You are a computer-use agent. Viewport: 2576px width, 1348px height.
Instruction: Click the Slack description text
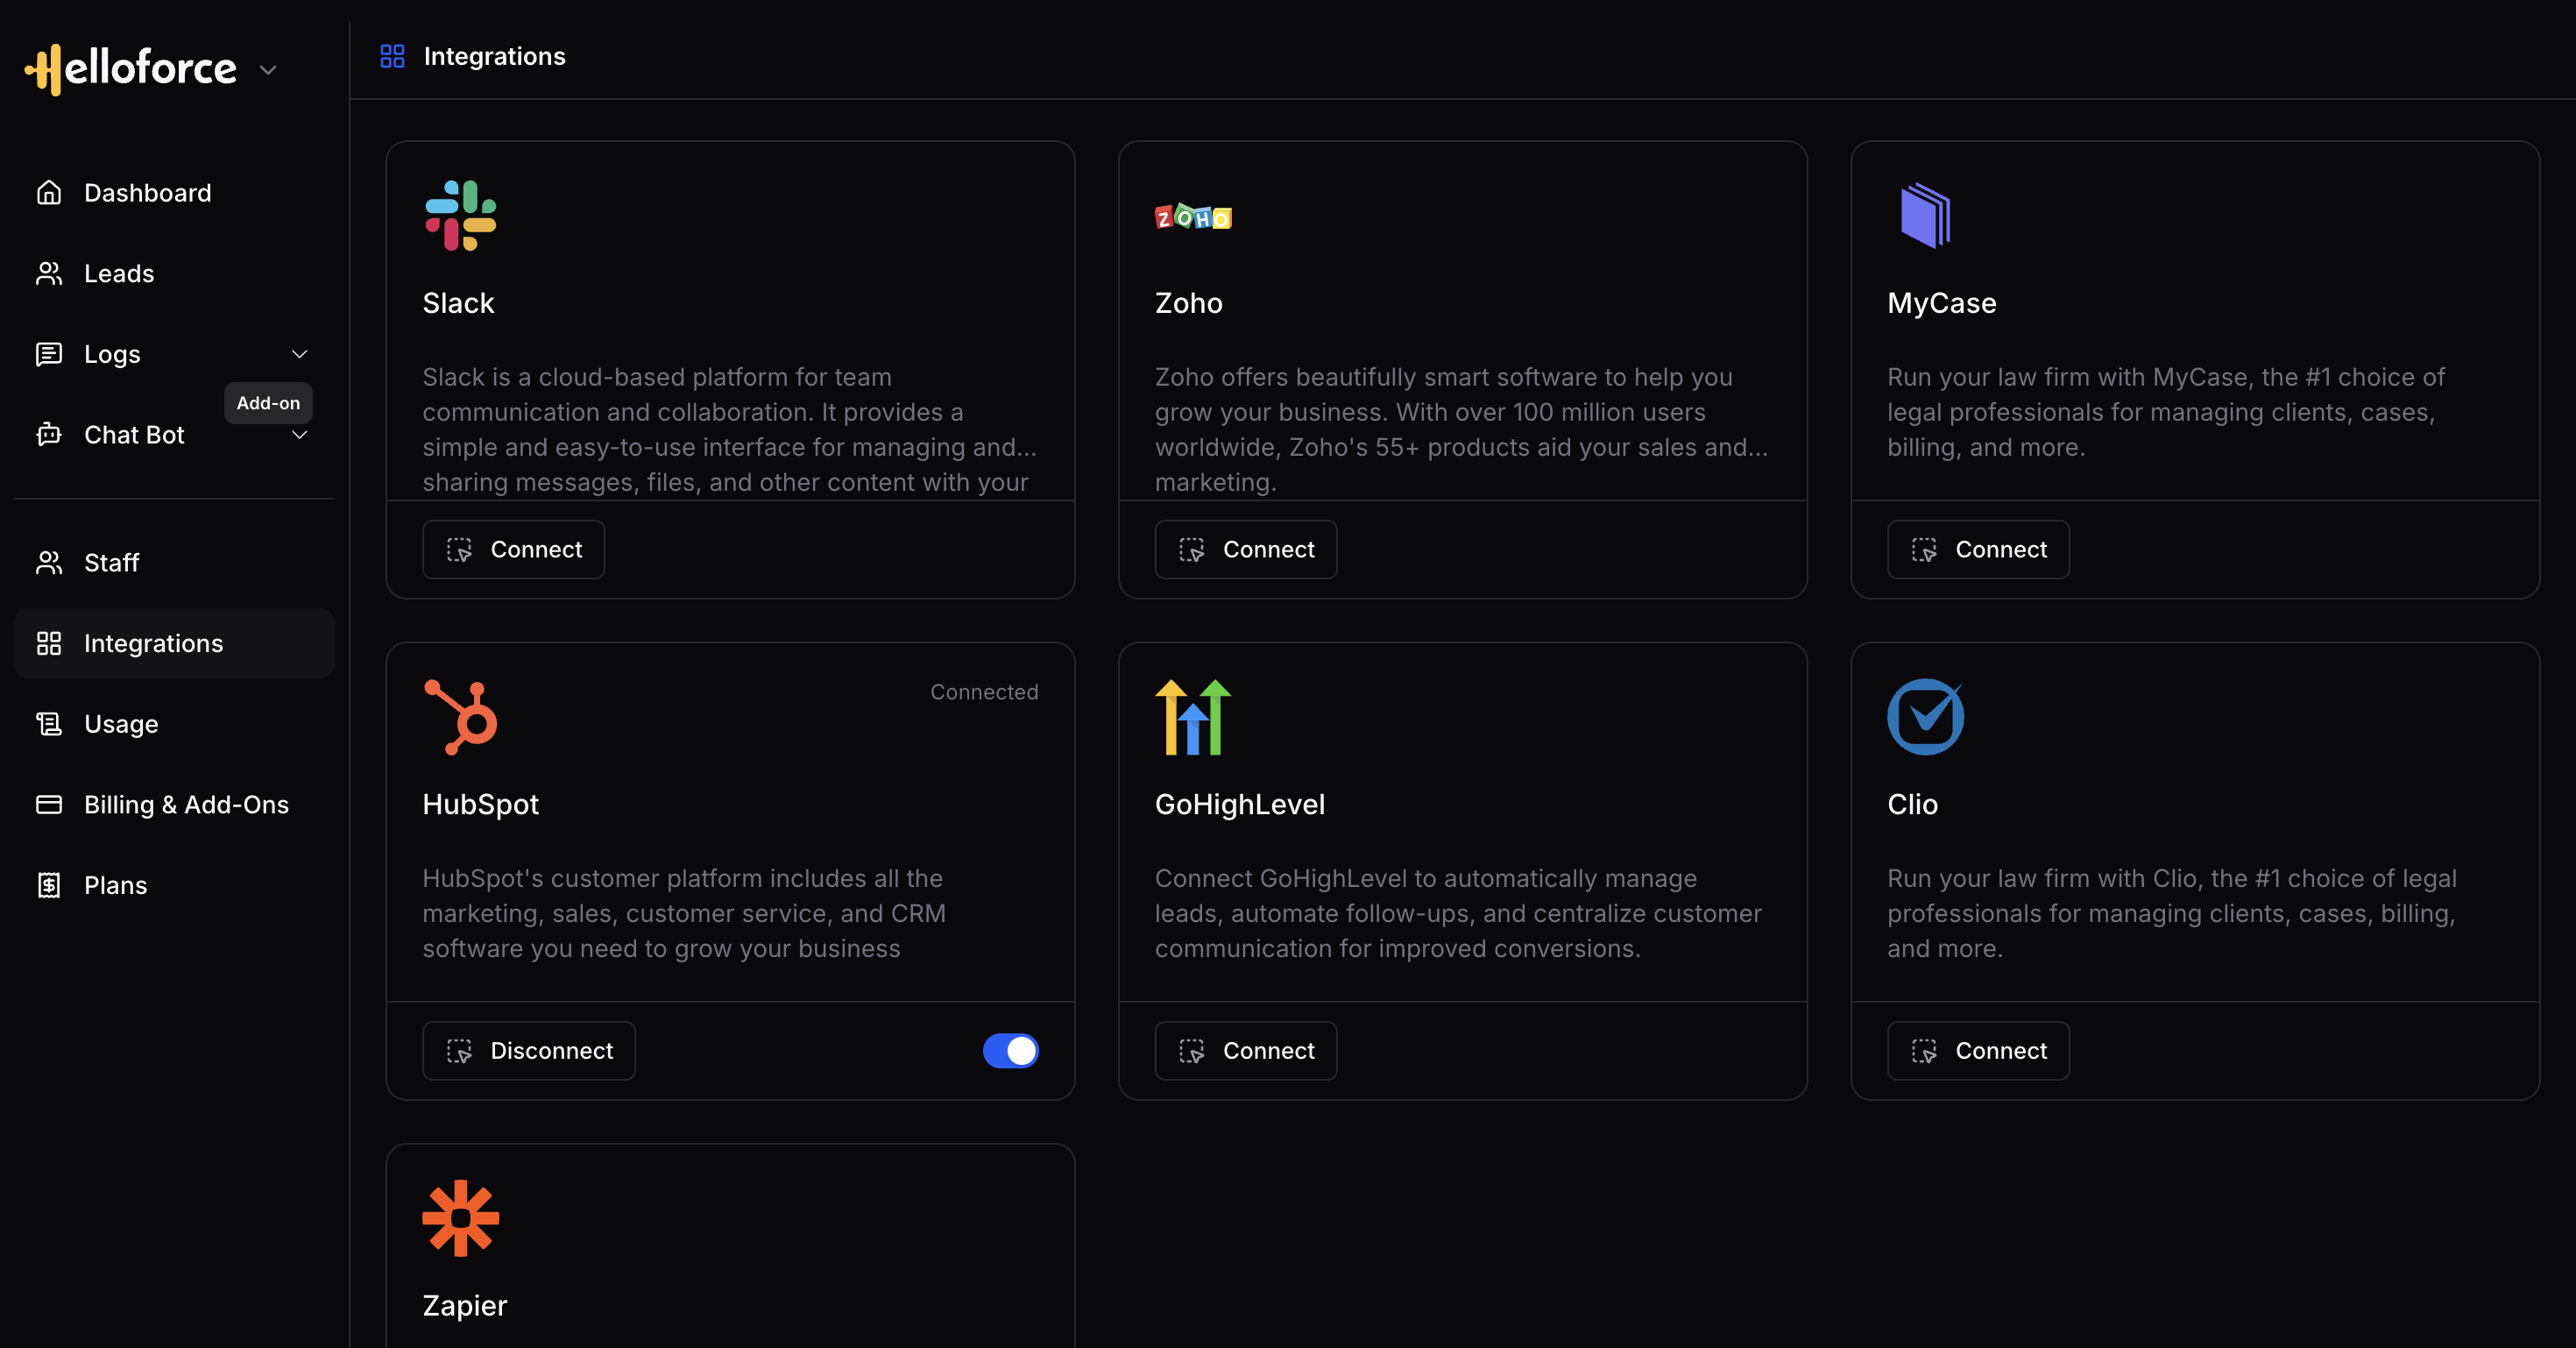(730, 429)
